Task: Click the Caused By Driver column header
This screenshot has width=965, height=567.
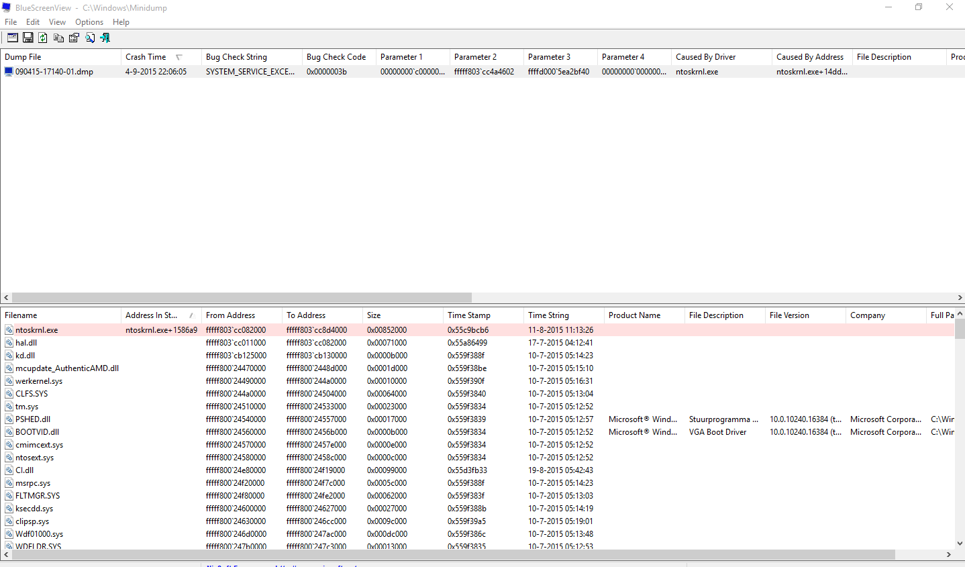Action: point(721,57)
